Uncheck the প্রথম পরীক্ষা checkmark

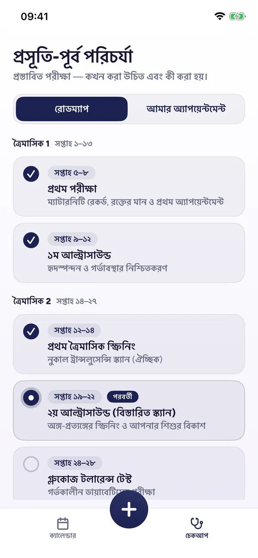31,174
